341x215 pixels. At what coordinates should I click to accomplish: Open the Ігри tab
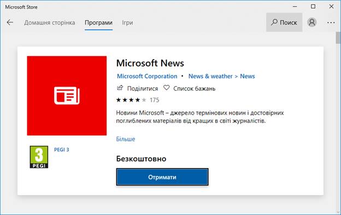(127, 22)
